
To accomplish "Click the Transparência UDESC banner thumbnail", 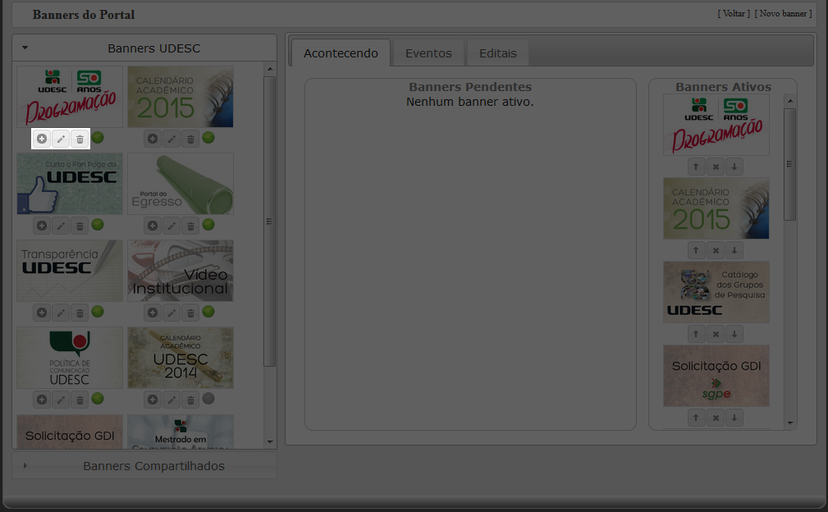I will (x=70, y=271).
